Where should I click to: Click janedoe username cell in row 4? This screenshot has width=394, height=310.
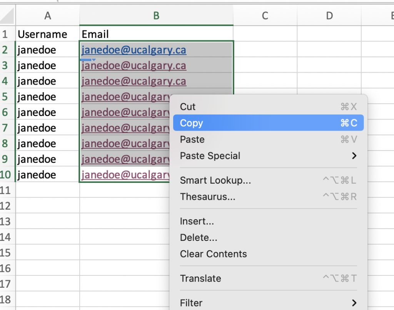click(x=48, y=81)
